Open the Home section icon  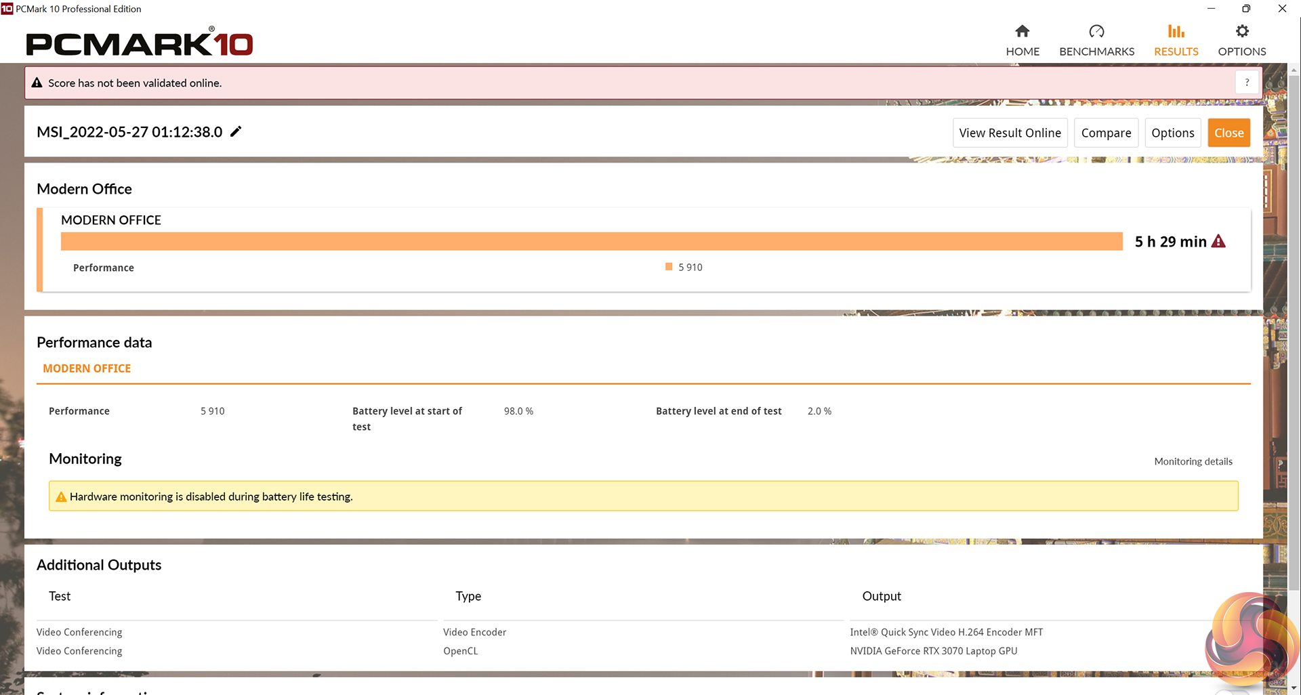coord(1023,31)
